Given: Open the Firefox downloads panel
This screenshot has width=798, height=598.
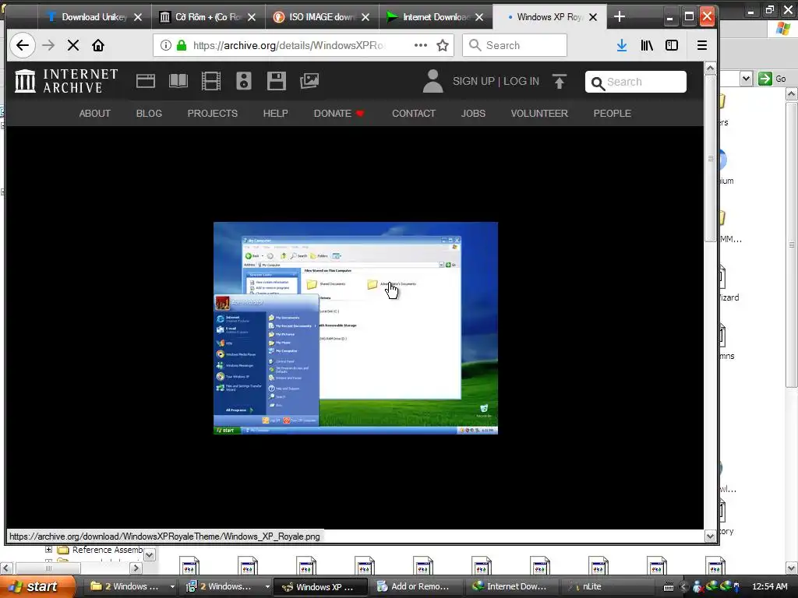Looking at the screenshot, I should [x=621, y=45].
